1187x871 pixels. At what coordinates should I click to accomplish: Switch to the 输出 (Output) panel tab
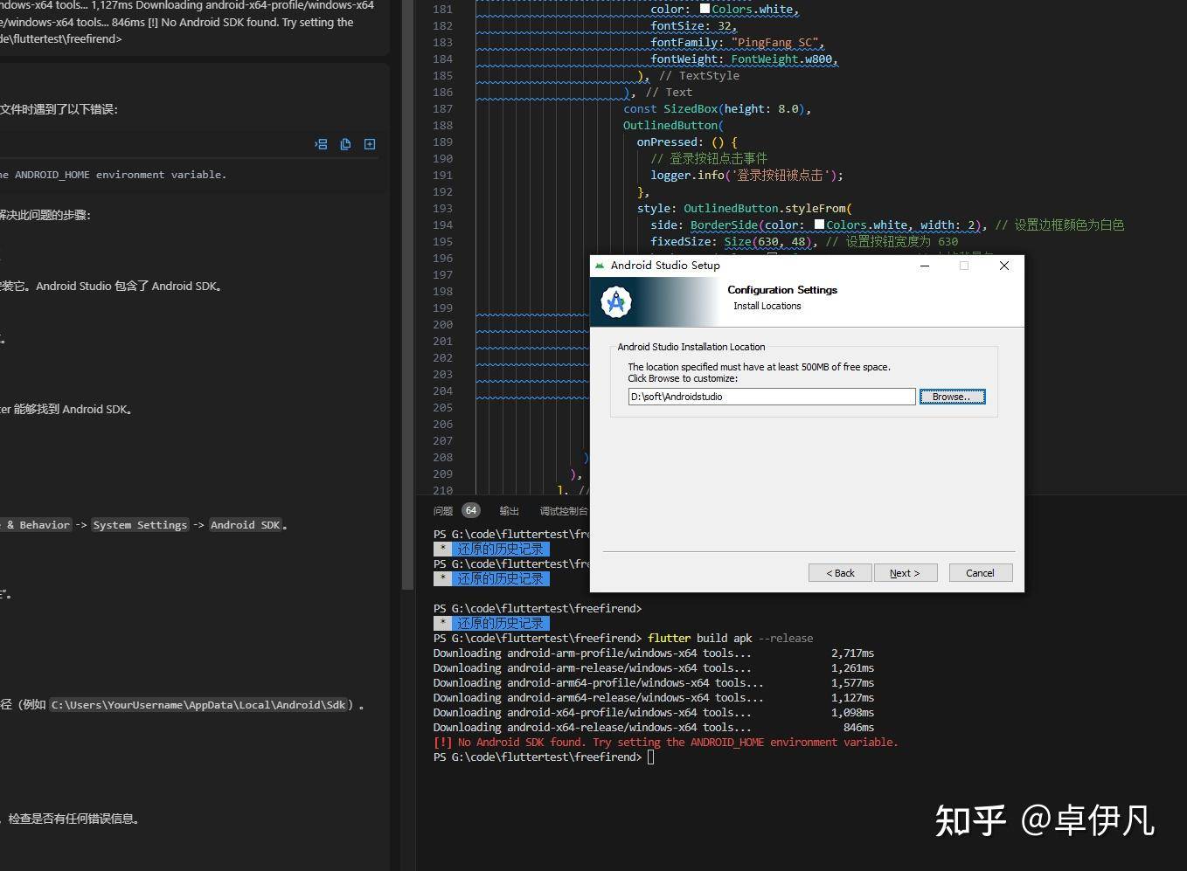[x=509, y=511]
